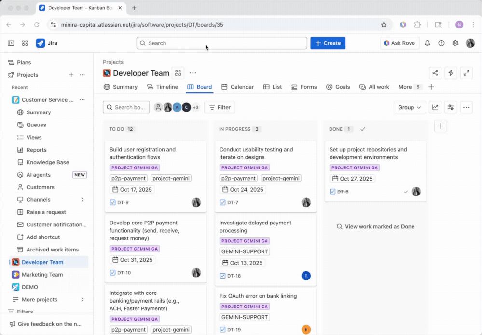
Task: Toggle the checkmark on DT-8 card
Action: tap(406, 192)
